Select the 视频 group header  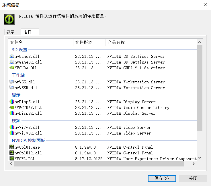[16, 121]
